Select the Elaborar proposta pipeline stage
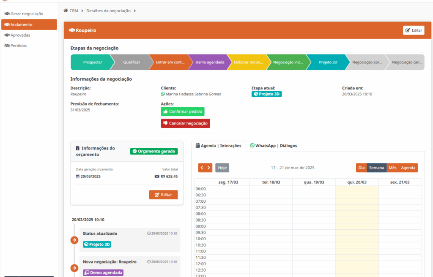This screenshot has height=277, width=433. point(248,62)
